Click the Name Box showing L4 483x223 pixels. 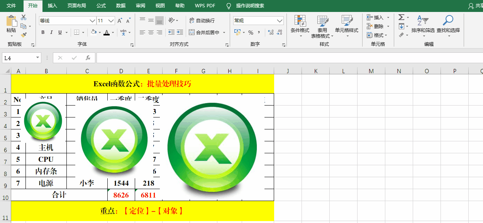click(22, 58)
